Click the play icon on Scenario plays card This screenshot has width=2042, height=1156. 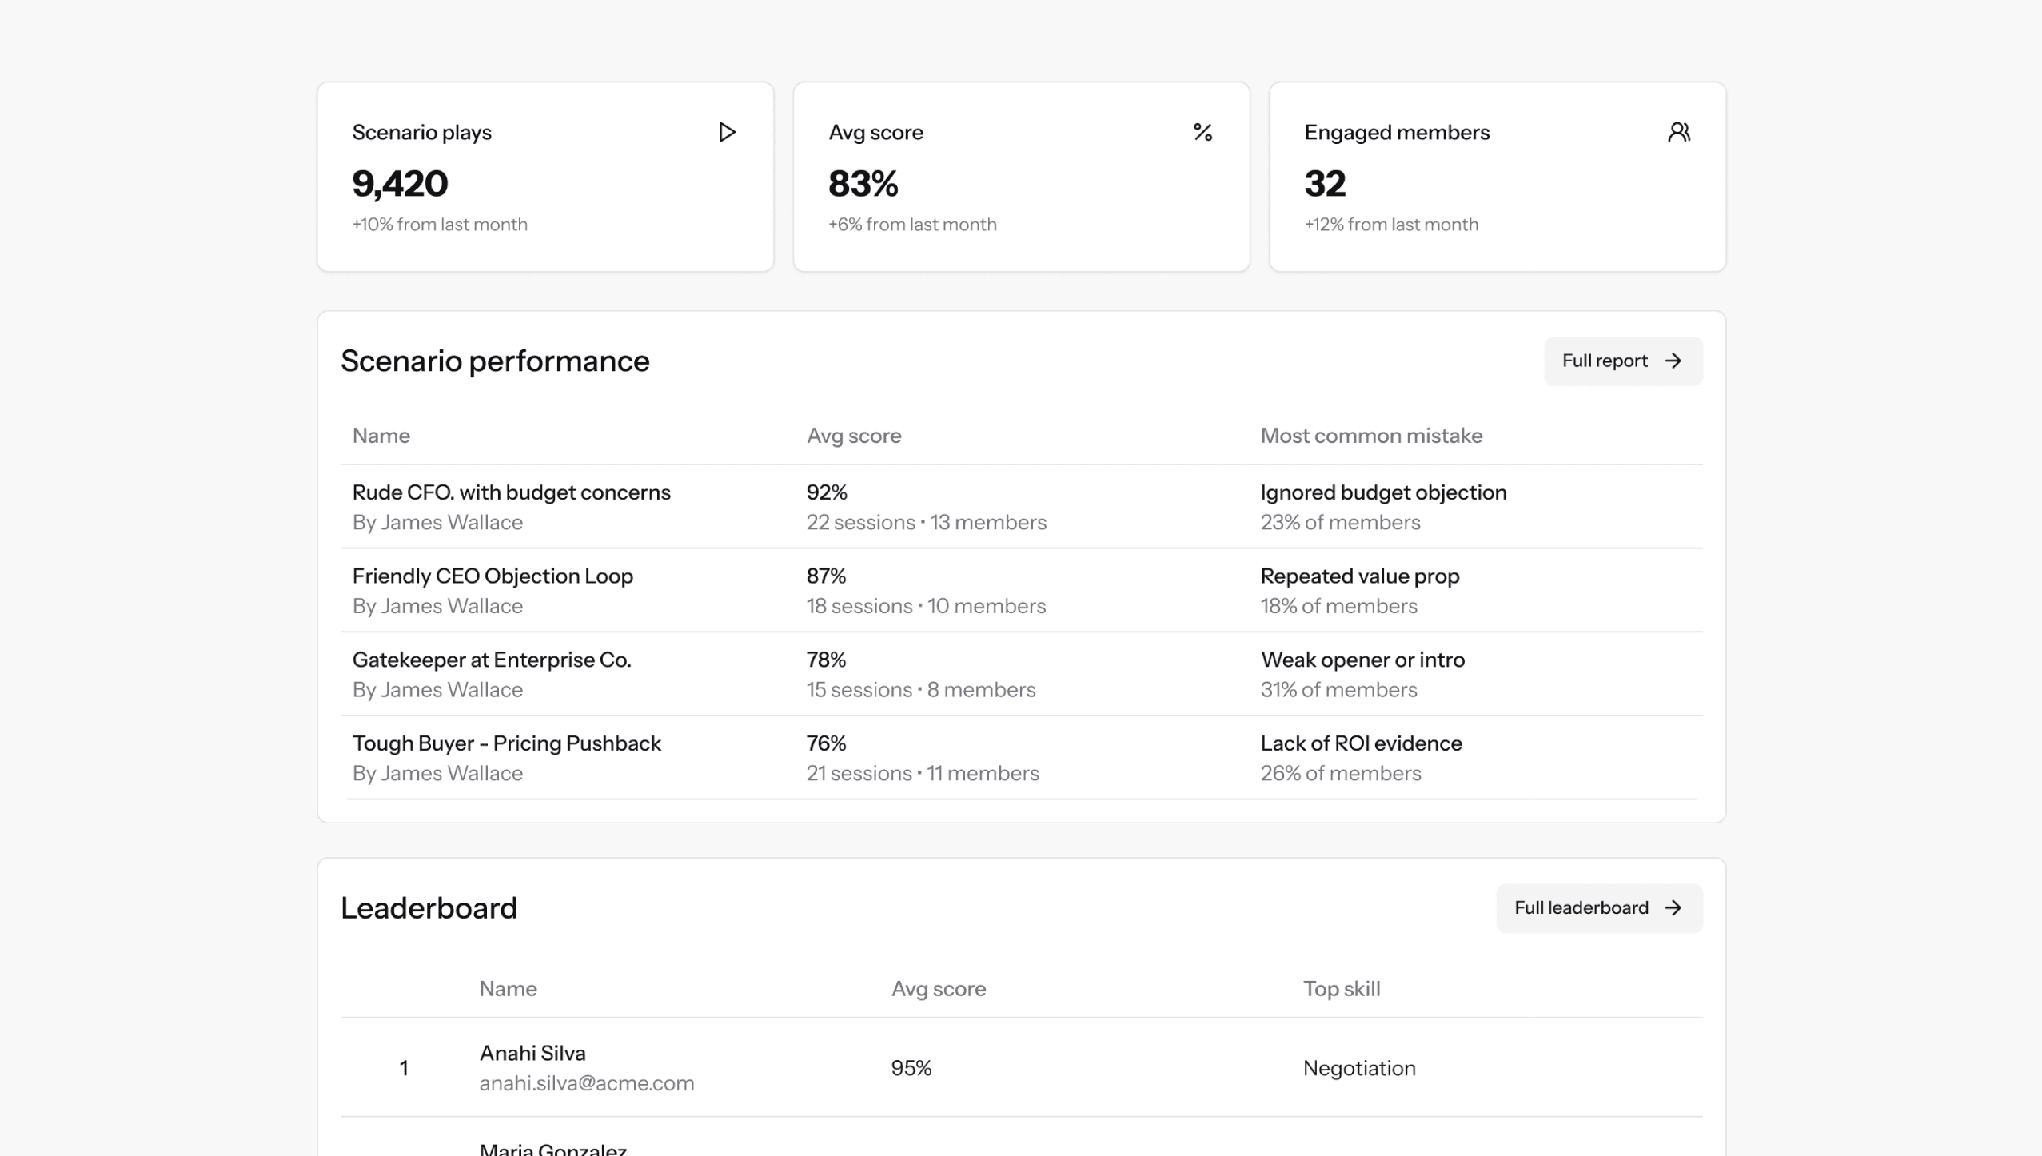click(726, 132)
